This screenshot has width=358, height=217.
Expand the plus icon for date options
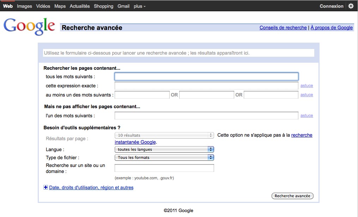pos(45,187)
